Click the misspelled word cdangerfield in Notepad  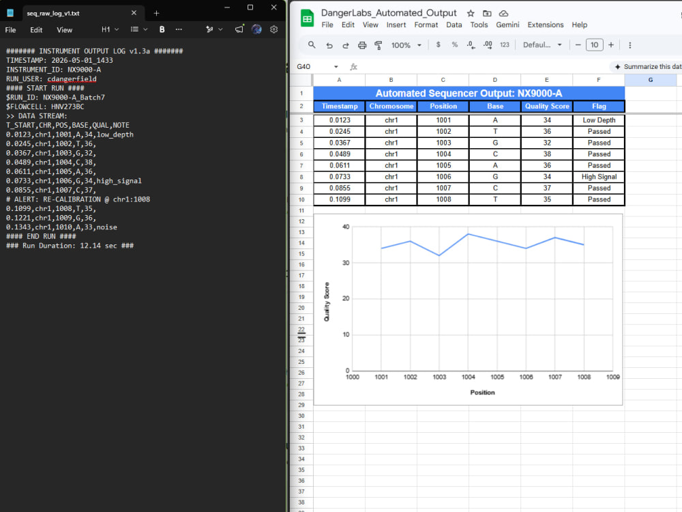(x=72, y=79)
